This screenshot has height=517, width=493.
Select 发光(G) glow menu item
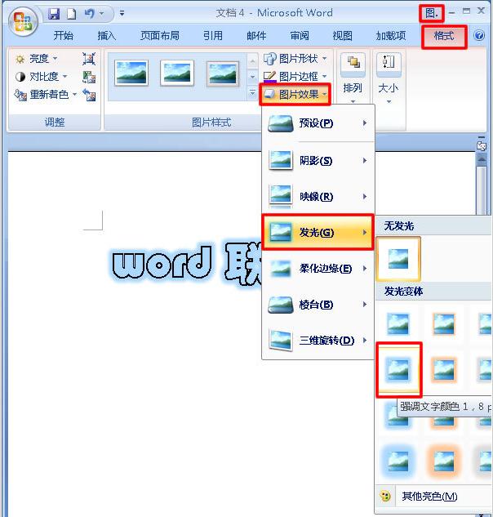(318, 233)
